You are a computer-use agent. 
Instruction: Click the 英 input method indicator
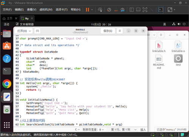(164, 24)
